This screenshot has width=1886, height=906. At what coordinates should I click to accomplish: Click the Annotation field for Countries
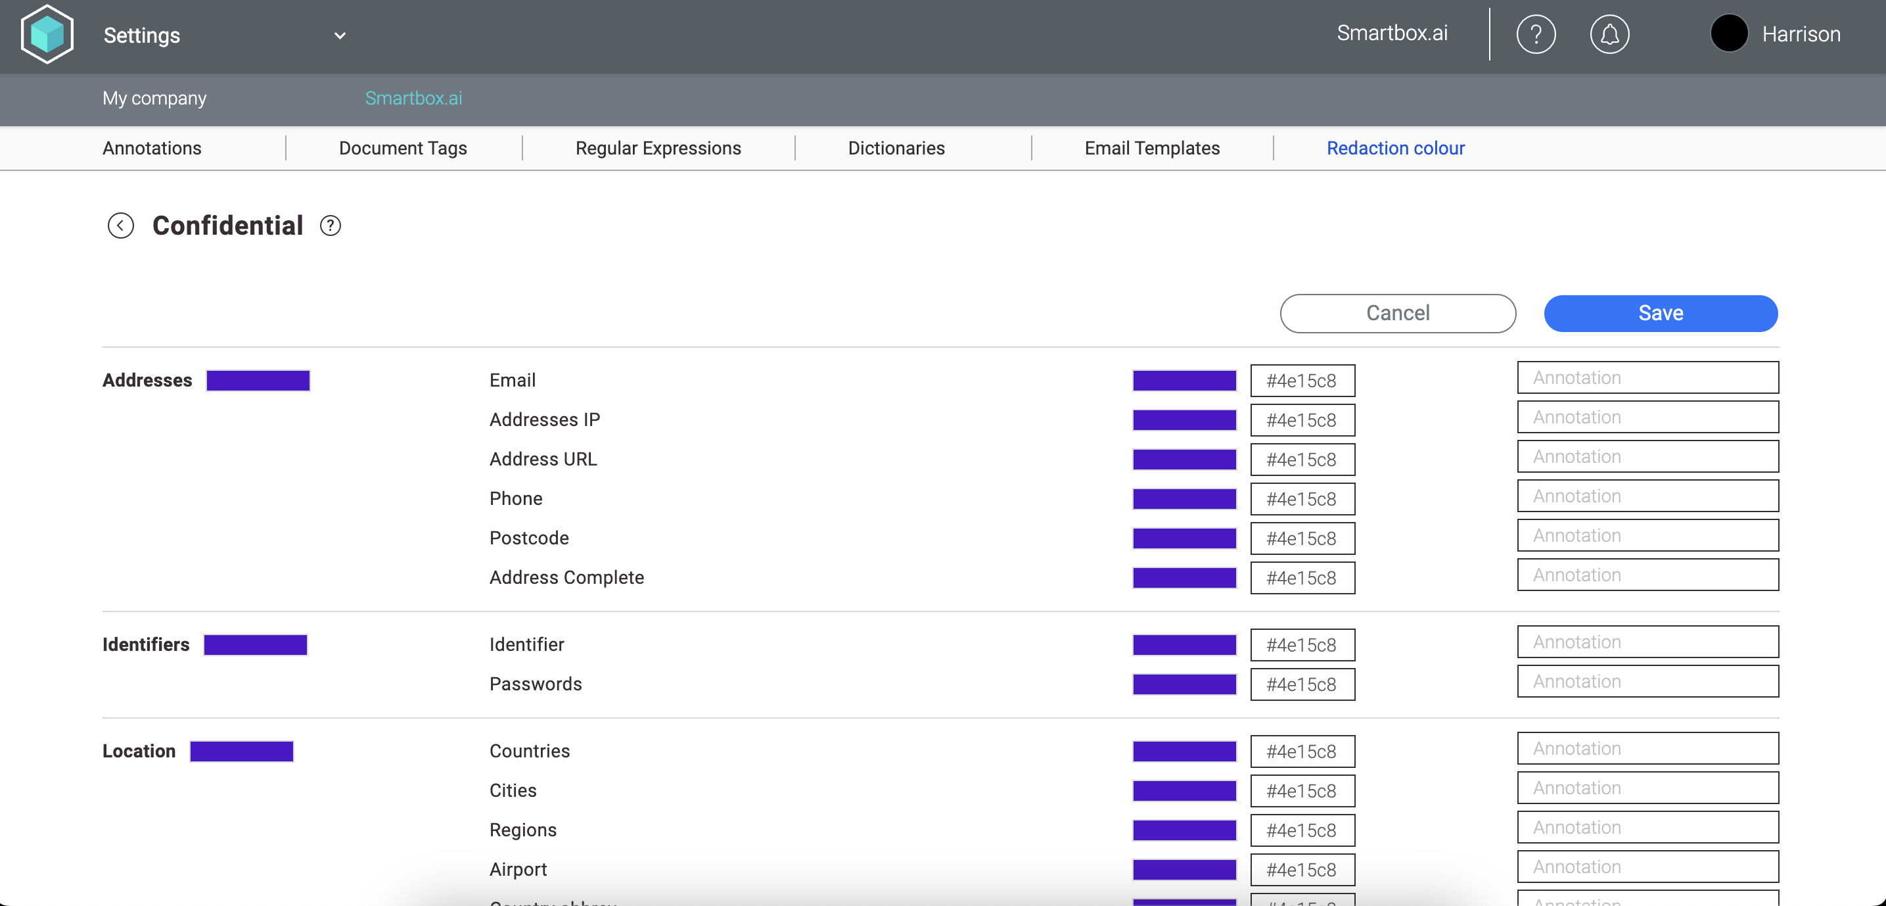pos(1647,748)
